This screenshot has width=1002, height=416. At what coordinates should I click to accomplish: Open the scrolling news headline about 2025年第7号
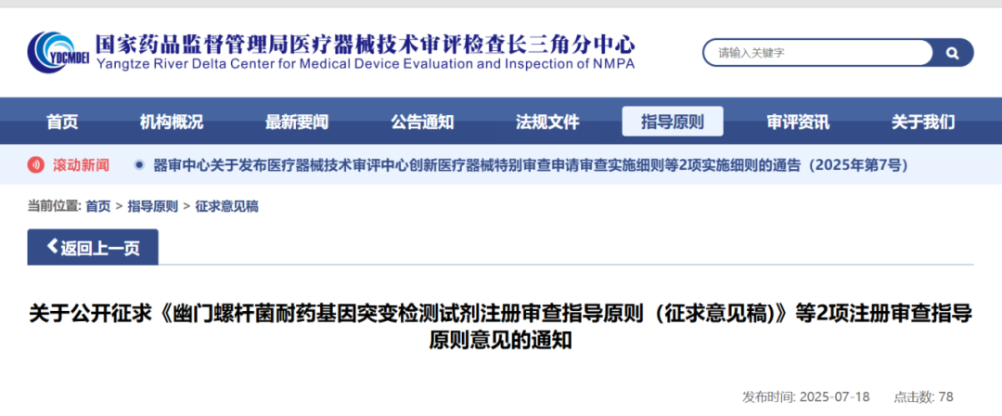coord(531,165)
